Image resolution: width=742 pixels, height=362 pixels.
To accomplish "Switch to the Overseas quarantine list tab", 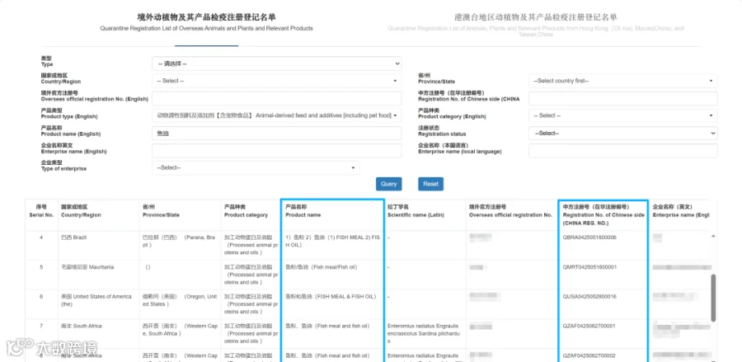I will (x=206, y=22).
